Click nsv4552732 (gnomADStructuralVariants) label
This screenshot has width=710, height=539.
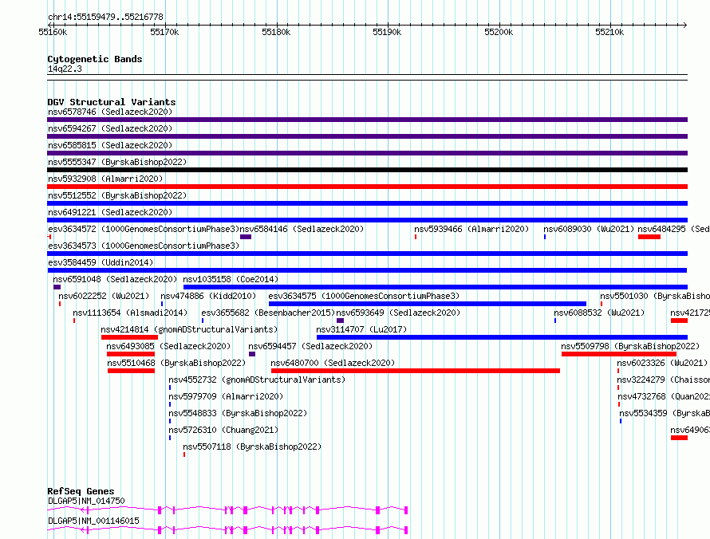[x=257, y=380]
